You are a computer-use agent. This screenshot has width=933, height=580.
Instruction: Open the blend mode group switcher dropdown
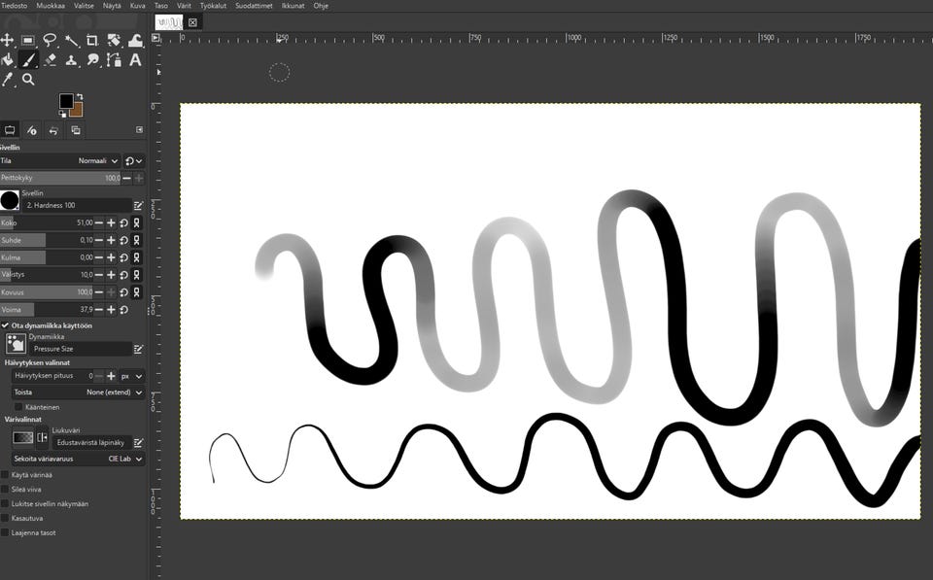coord(133,160)
